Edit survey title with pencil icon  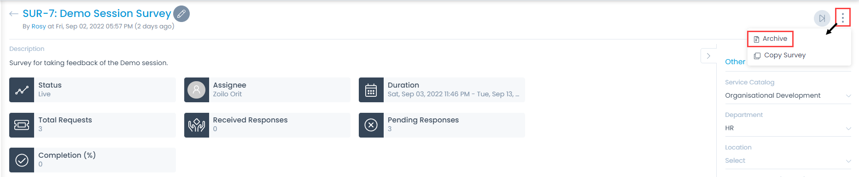point(181,14)
